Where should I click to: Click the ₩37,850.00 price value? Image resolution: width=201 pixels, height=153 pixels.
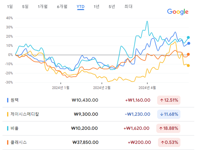click(x=86, y=142)
